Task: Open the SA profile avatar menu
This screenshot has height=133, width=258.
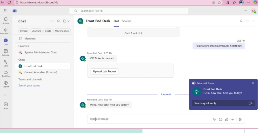Action: [x=253, y=11]
